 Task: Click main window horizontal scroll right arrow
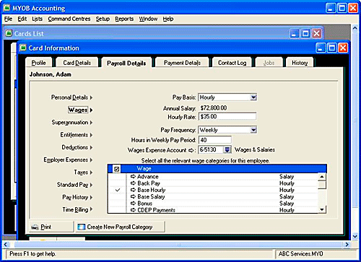[x=347, y=245]
